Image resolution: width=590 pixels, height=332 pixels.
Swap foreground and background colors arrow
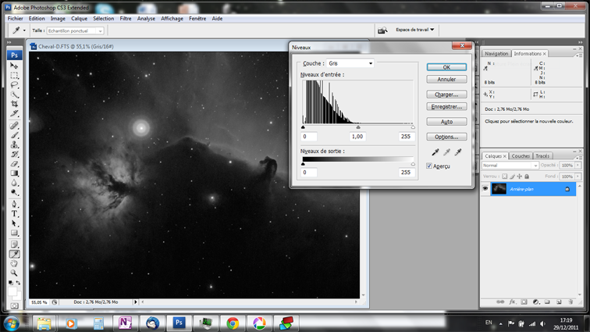18,282
